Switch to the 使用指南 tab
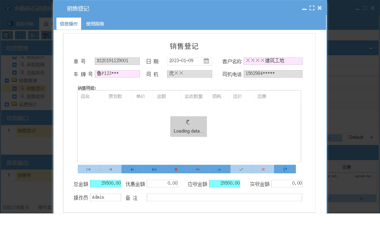This screenshot has height=233, width=380. pos(95,24)
